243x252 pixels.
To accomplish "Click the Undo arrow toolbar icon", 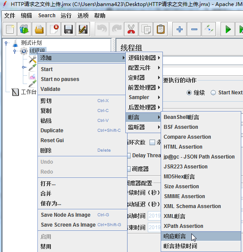I will pyautogui.click(x=102, y=29).
